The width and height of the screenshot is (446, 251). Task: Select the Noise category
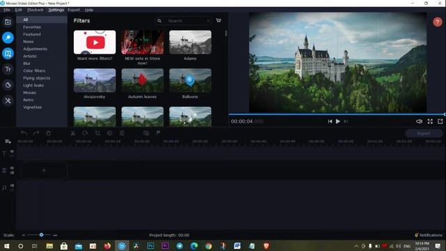[28, 42]
